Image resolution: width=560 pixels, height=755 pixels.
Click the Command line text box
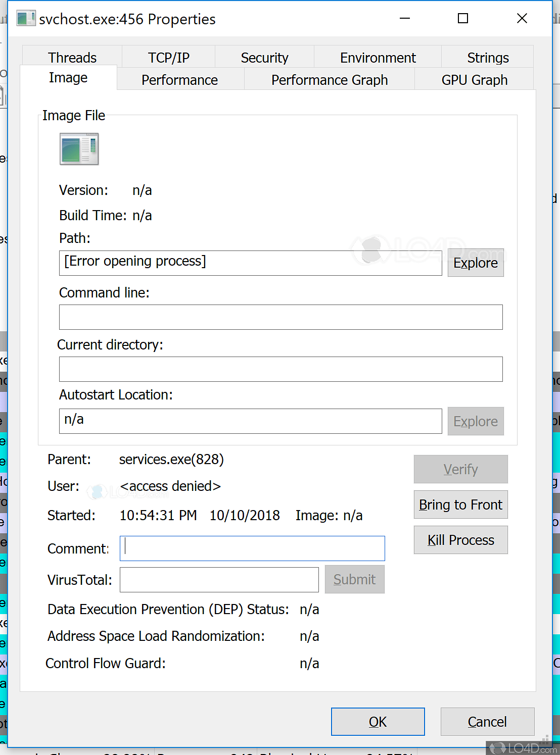pos(281,317)
